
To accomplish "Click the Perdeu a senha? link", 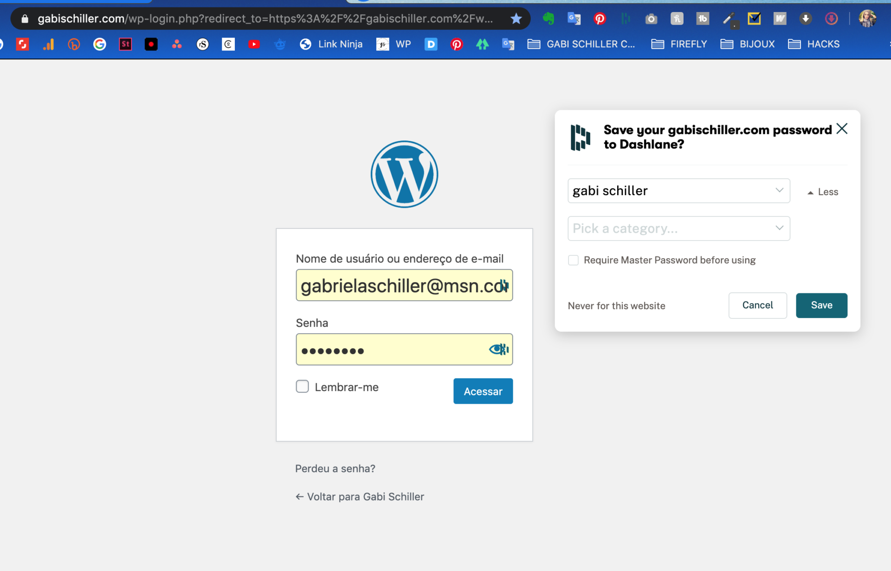I will pyautogui.click(x=335, y=469).
